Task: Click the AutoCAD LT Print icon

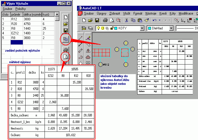Action: (105, 20)
